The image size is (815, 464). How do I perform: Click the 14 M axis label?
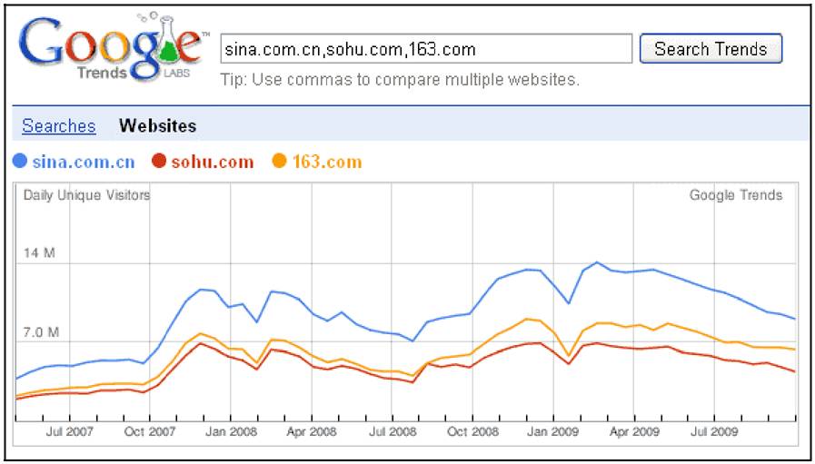(39, 253)
